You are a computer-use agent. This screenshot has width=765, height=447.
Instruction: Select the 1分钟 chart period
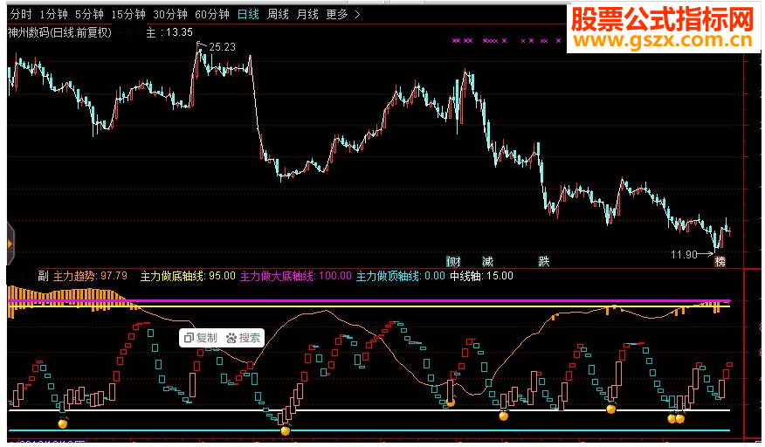53,15
